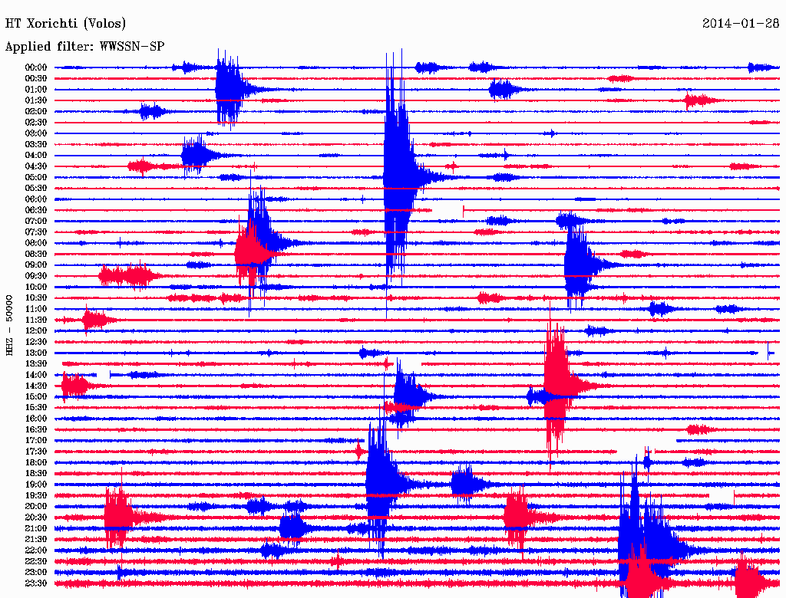
Task: Select the 04:30 time label
Action: 36,166
